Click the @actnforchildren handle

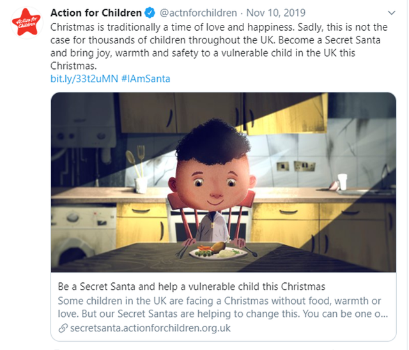tap(196, 13)
